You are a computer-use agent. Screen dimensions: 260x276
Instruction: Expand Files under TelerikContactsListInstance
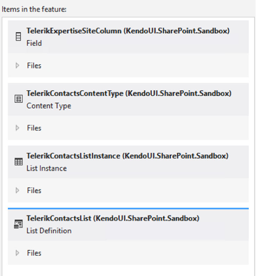(17, 190)
